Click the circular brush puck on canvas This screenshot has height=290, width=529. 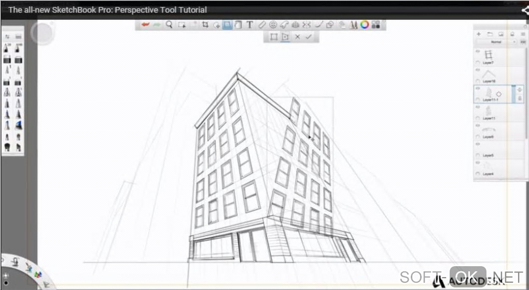(43, 33)
